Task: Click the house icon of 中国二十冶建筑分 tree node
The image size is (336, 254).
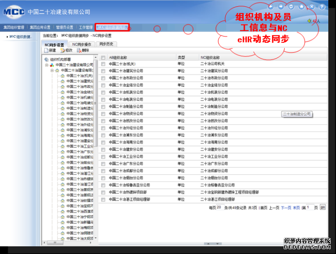Action: tap(62, 81)
